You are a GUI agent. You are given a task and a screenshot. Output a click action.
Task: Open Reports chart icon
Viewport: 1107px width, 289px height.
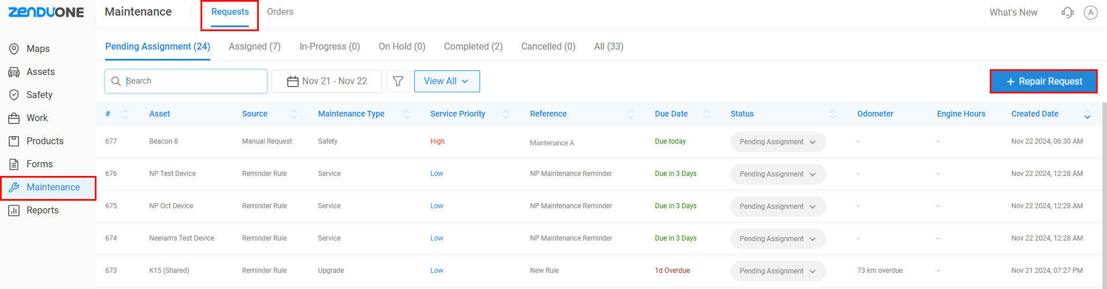pyautogui.click(x=14, y=211)
